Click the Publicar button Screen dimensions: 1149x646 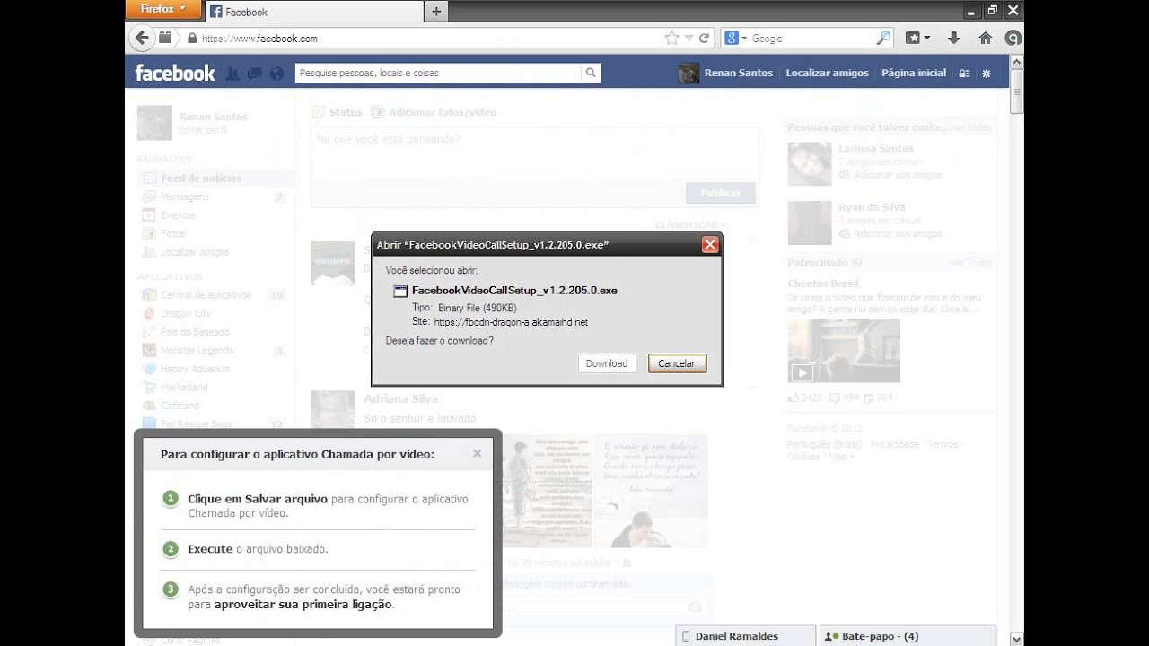coord(720,193)
